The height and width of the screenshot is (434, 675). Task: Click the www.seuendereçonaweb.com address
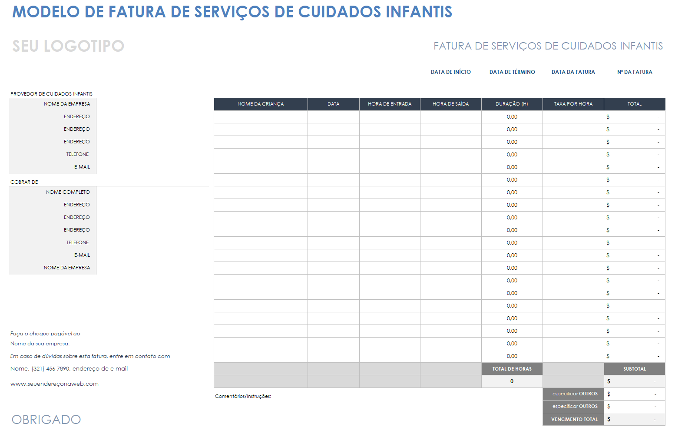click(x=54, y=384)
